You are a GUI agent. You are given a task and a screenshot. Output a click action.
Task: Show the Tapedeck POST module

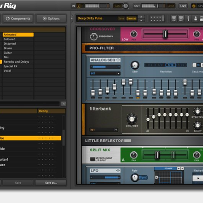(x=181, y=18)
